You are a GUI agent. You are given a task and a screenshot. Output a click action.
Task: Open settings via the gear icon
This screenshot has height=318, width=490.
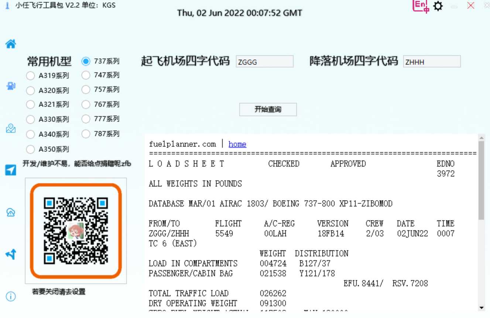pos(438,6)
